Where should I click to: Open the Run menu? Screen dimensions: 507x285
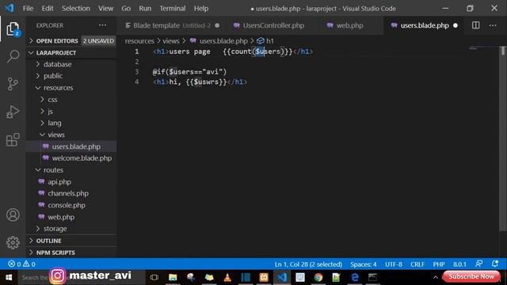145,9
